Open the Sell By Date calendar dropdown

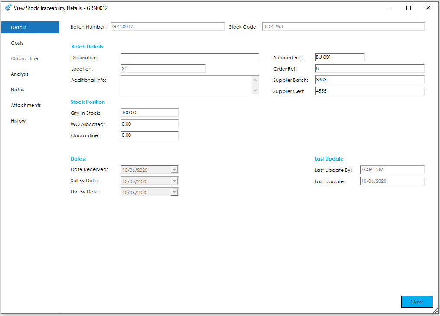click(x=174, y=181)
